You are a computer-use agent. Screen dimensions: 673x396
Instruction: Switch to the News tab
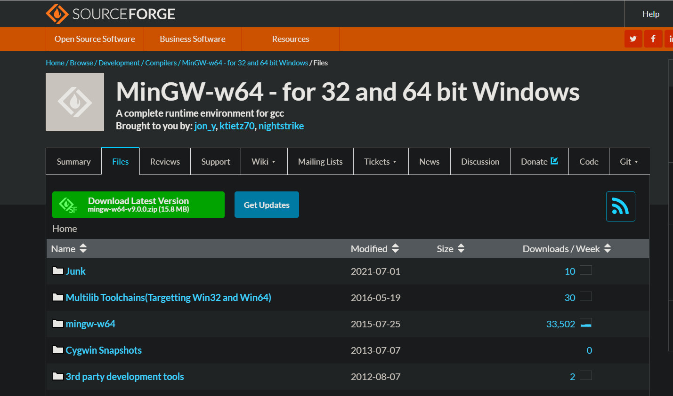pos(430,161)
